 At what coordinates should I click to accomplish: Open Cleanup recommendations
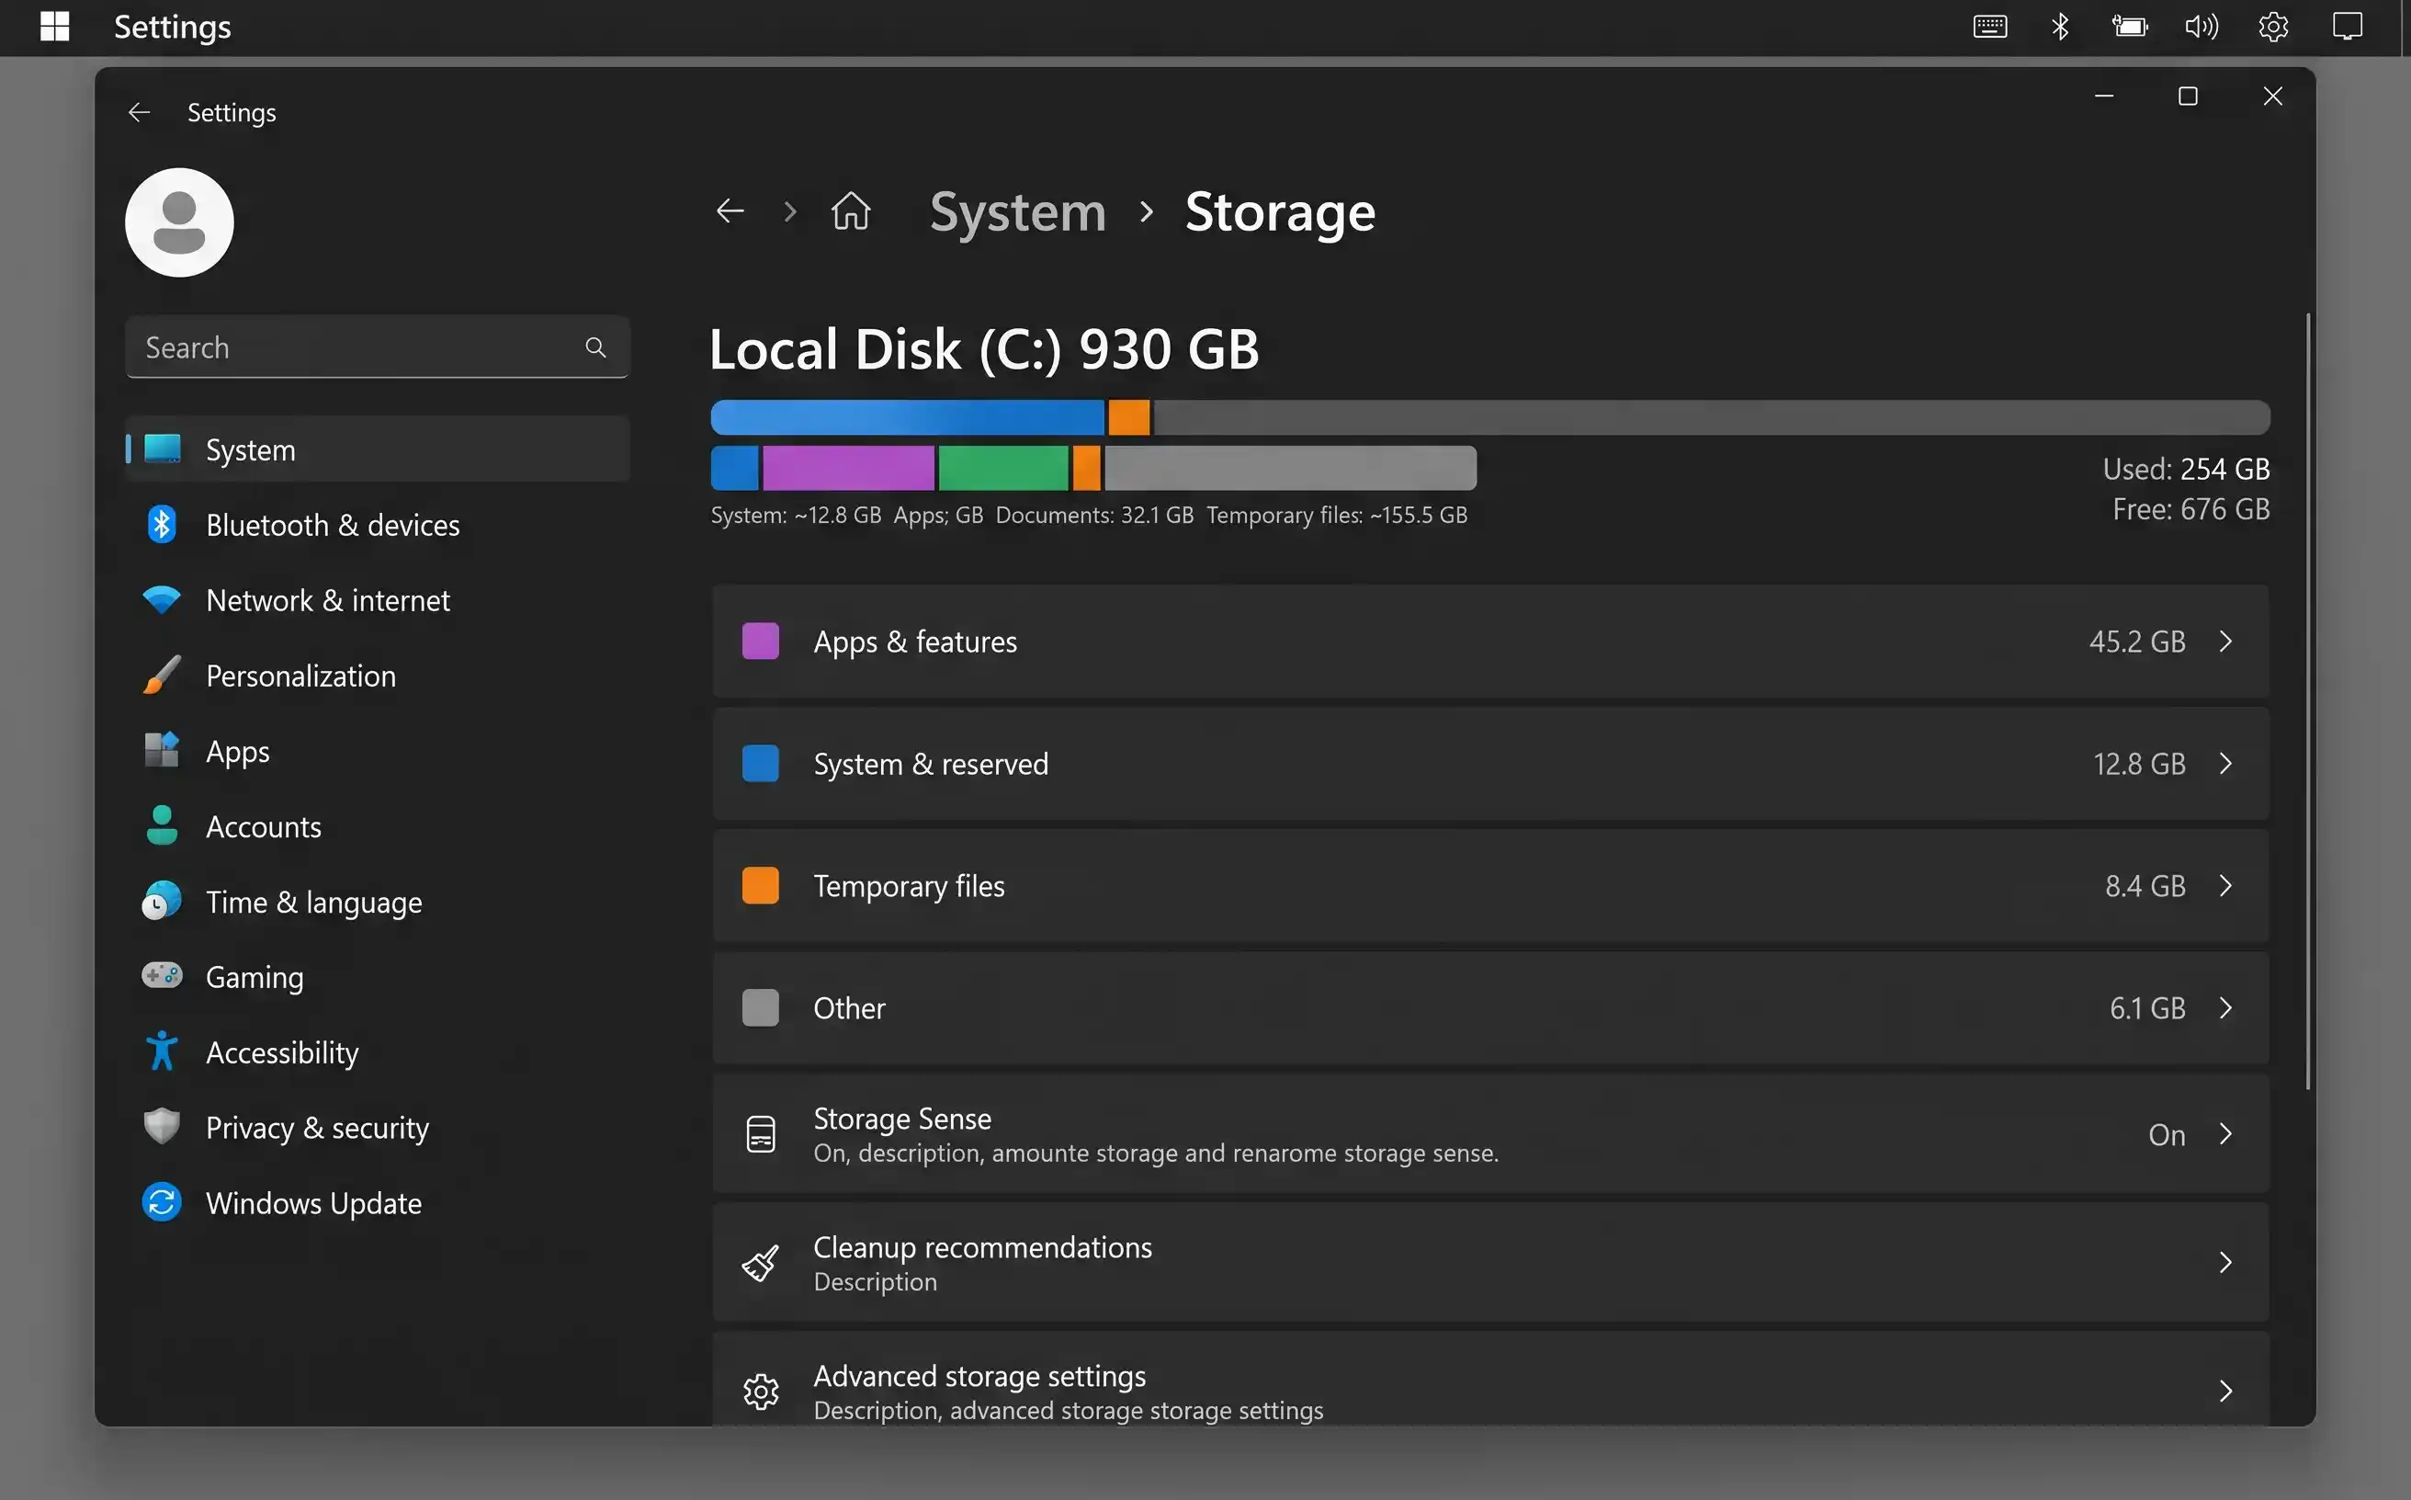coord(1490,1263)
